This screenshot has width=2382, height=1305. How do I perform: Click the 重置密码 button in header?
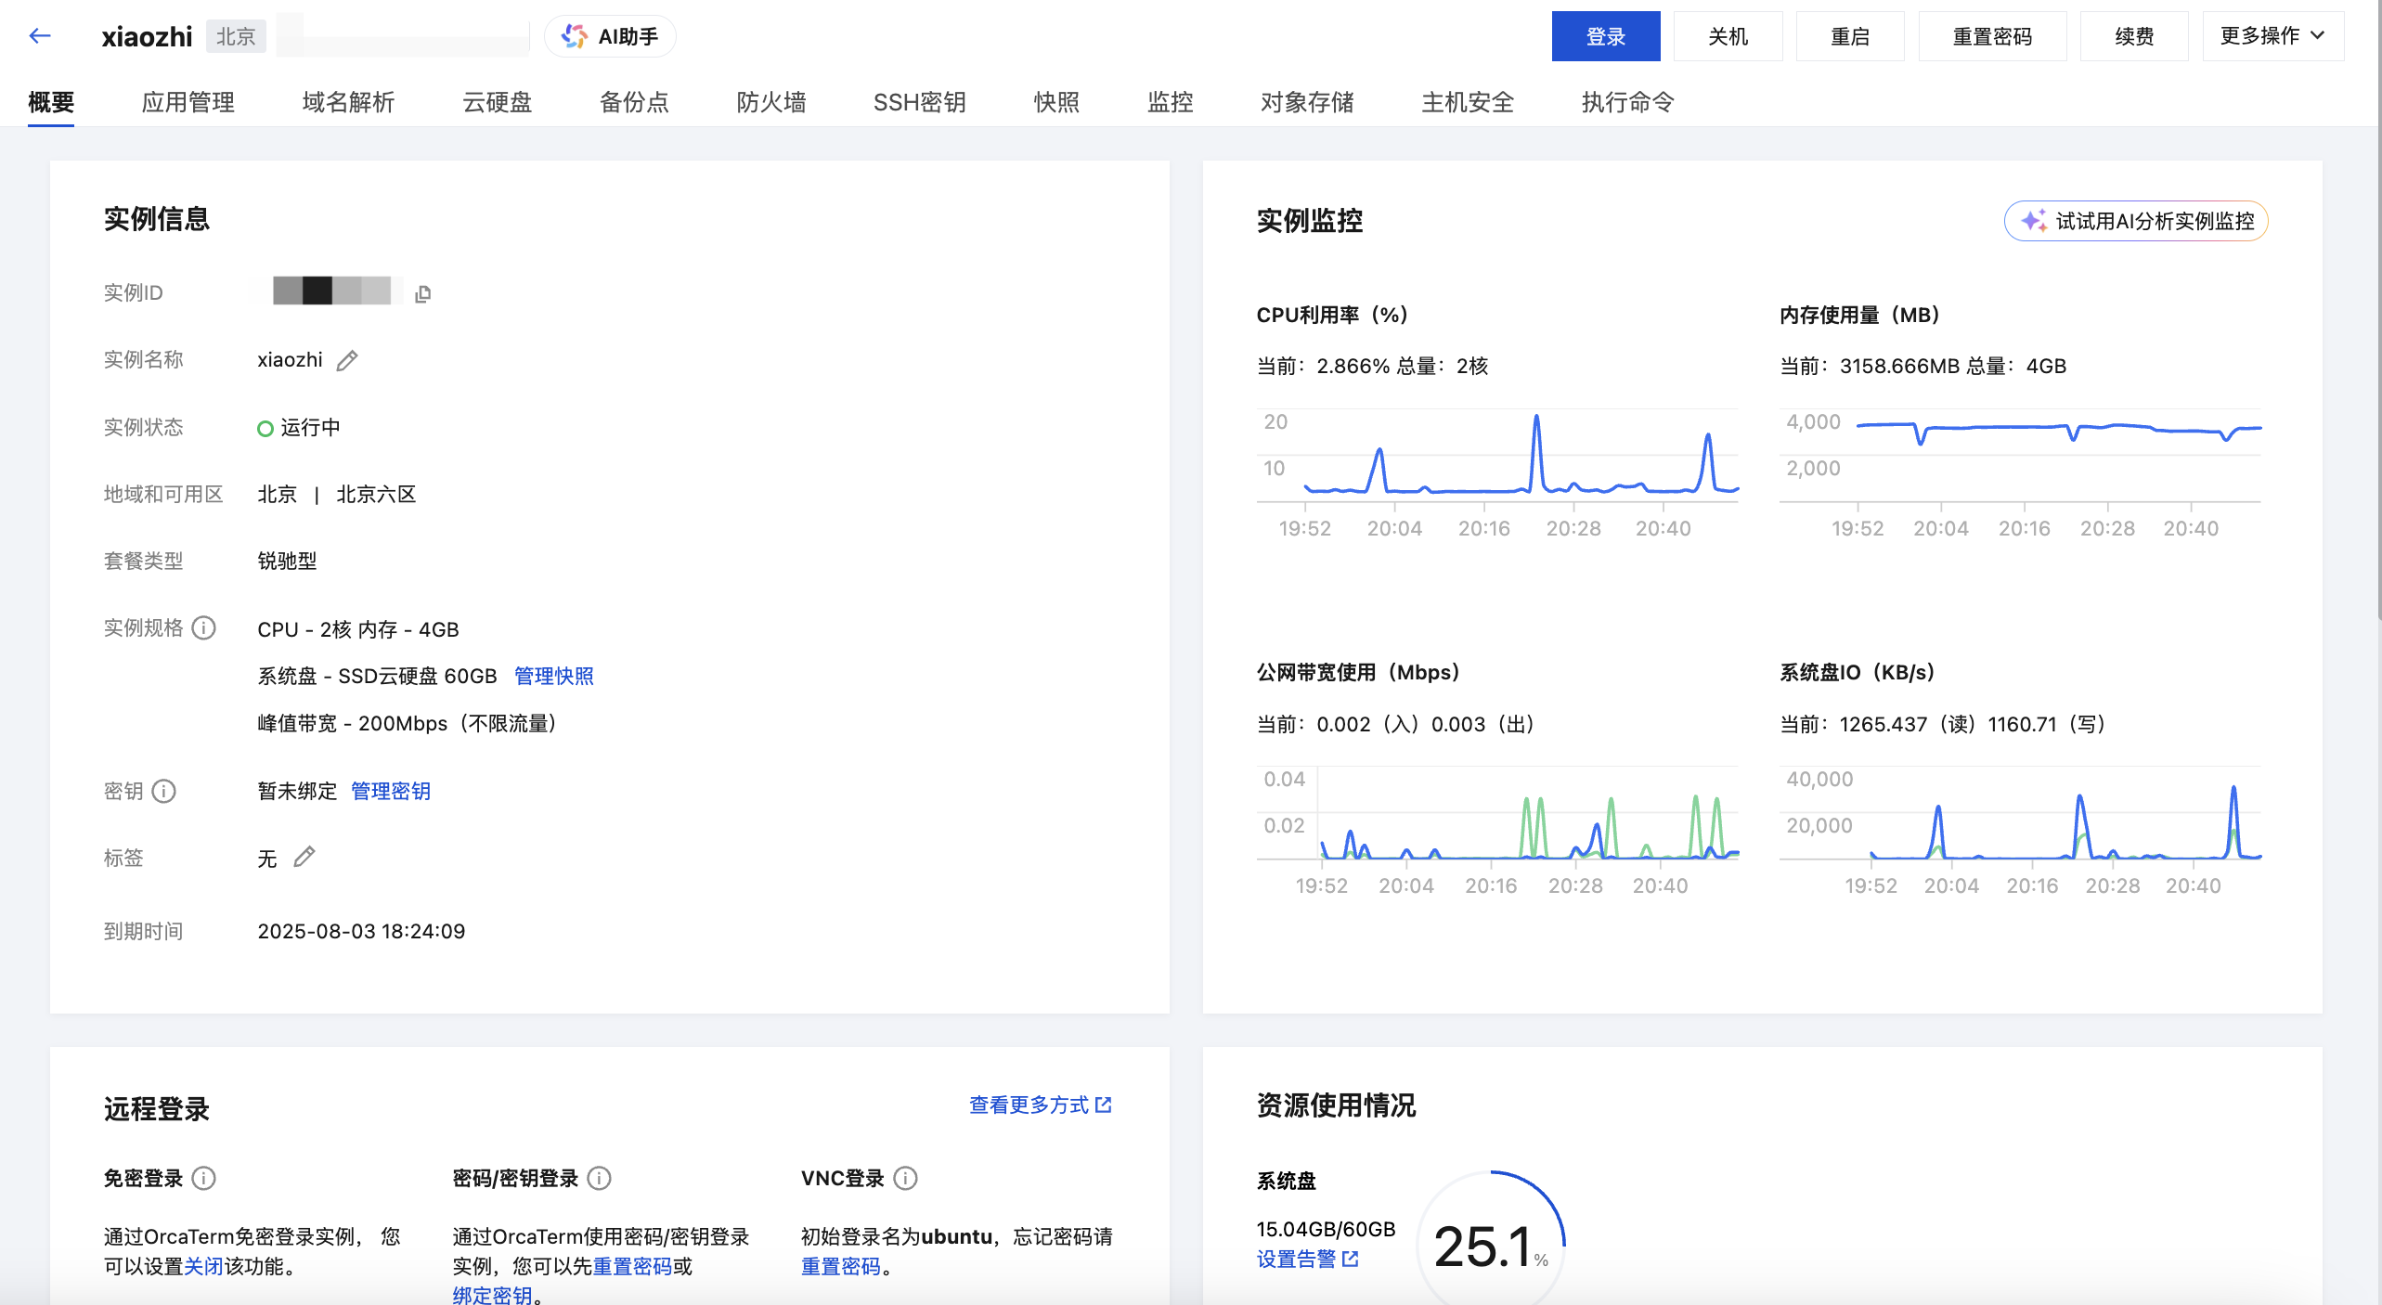[1992, 36]
